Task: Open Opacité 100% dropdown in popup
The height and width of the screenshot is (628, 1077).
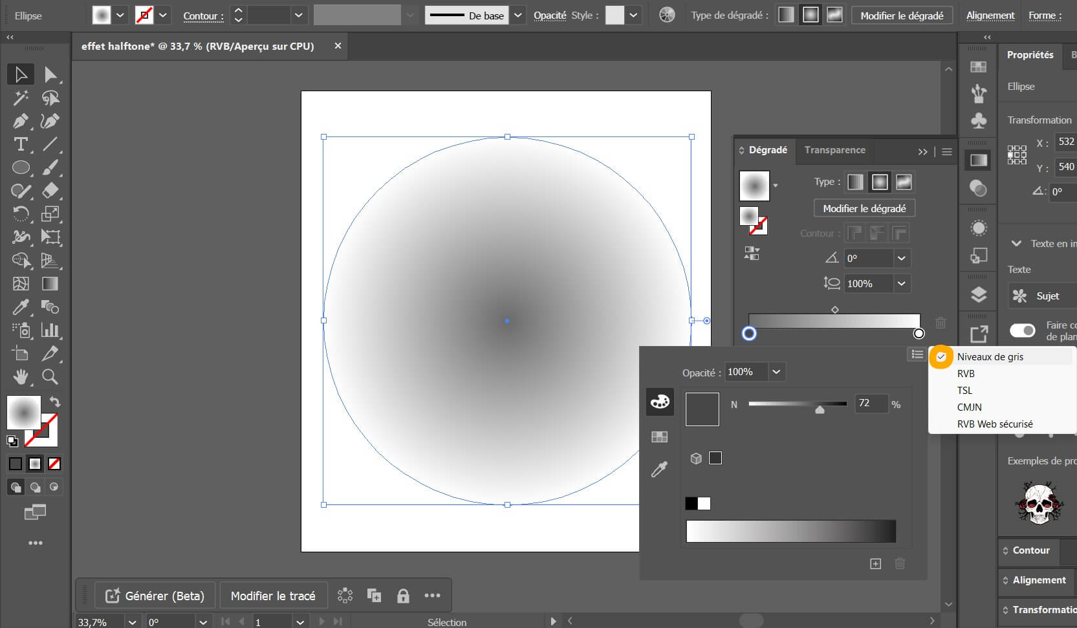Action: 776,372
